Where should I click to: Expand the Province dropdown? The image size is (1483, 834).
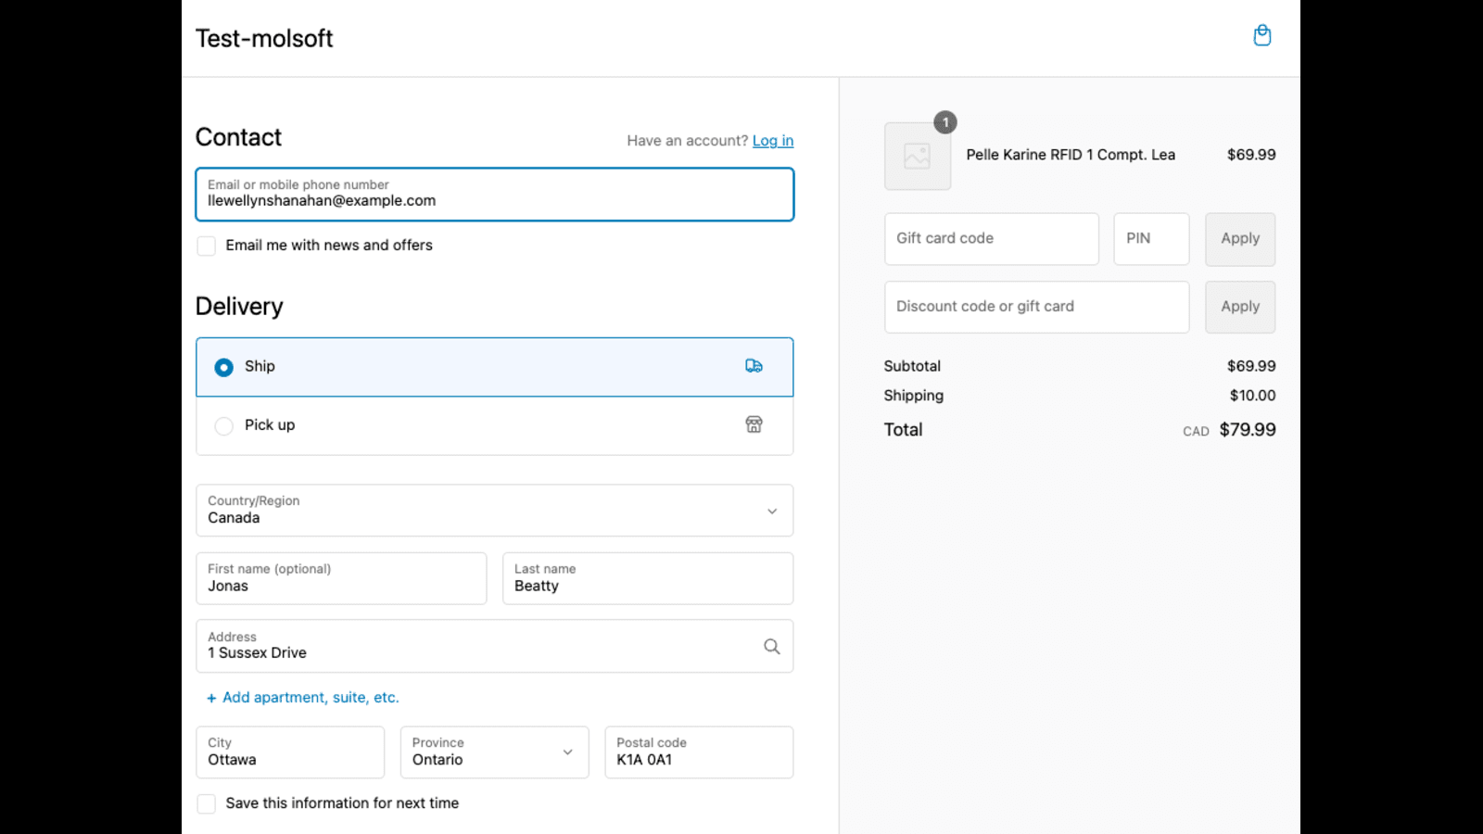coord(566,752)
